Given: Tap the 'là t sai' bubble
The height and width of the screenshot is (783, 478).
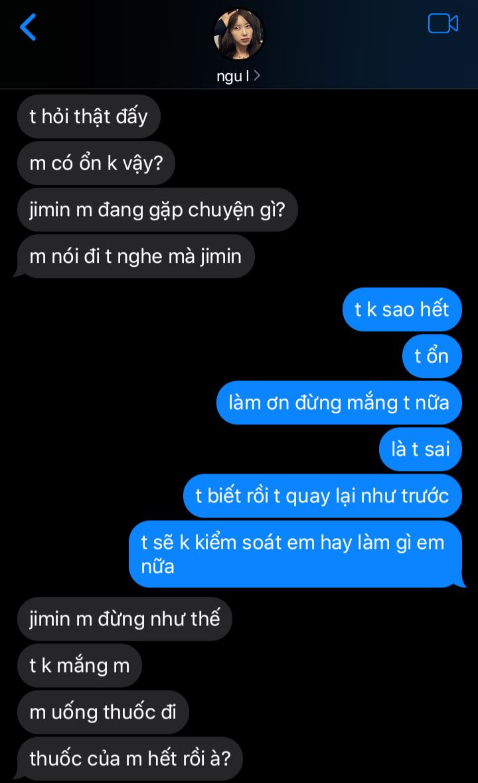Looking at the screenshot, I should [x=420, y=449].
